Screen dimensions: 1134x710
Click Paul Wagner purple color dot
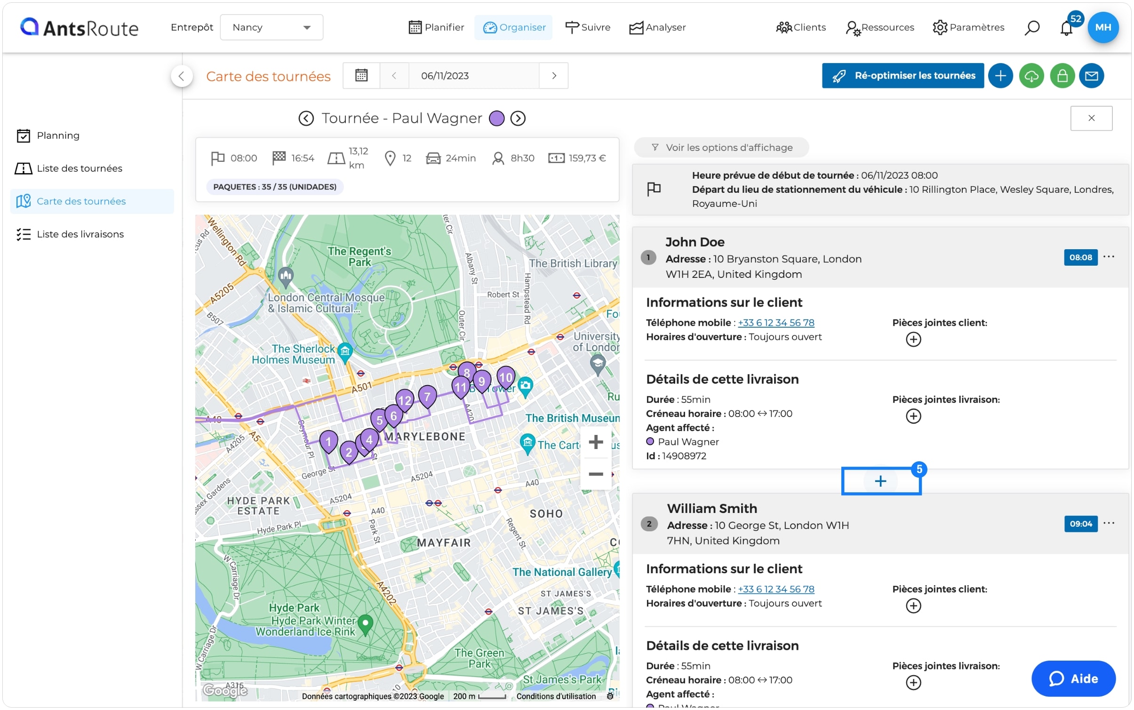[x=496, y=118]
